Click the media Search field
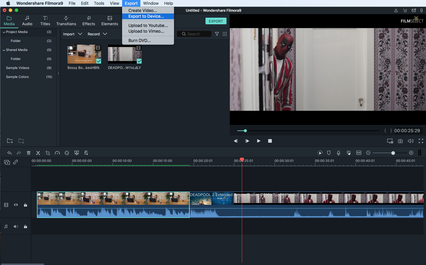The image size is (426, 265). 194,34
